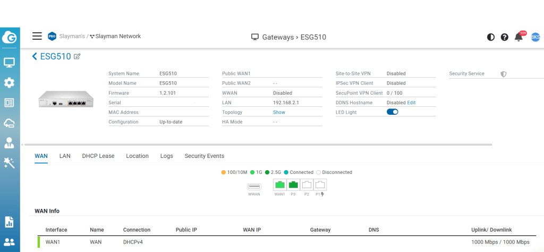Click the DHCPv4 connection cell
The width and height of the screenshot is (544, 252).
point(133,242)
